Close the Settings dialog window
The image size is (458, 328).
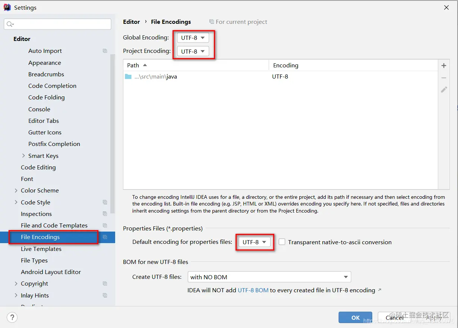coord(446,7)
